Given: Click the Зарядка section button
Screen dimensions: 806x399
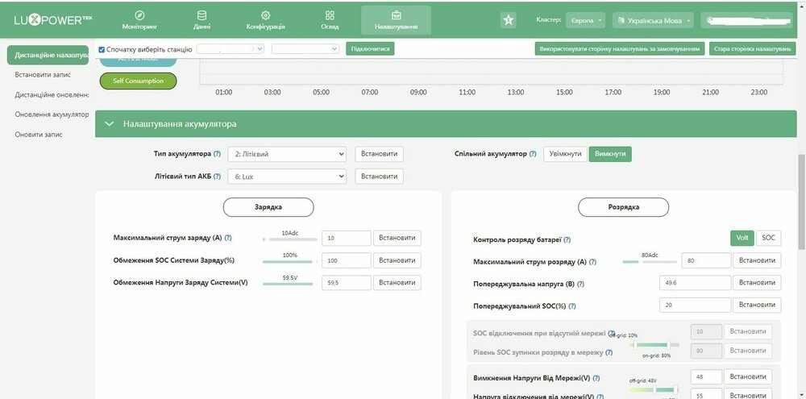Looking at the screenshot, I should 268,207.
